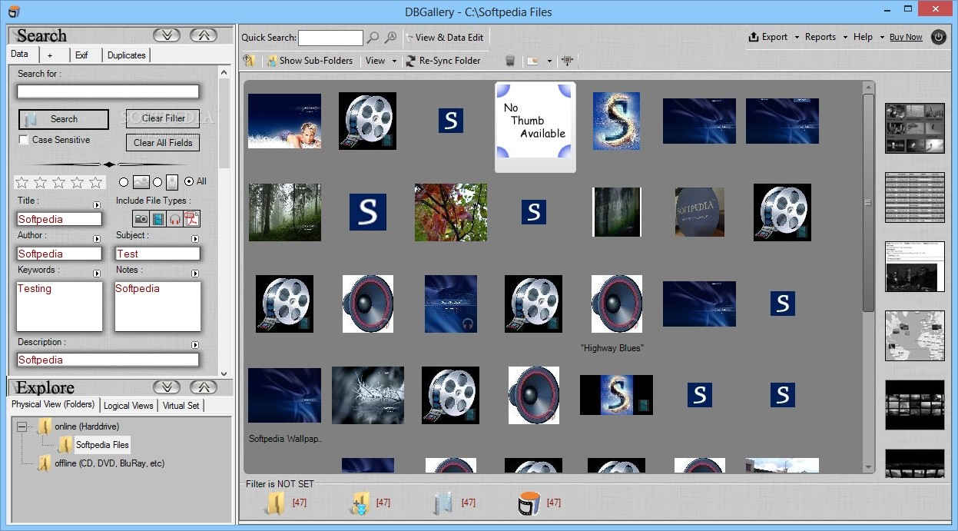Image resolution: width=958 pixels, height=531 pixels.
Task: Click the power icon beside Buy Now
Action: (938, 37)
